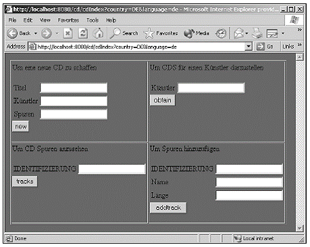310x247 pixels.
Task: Open the Mail dropdown arrow
Action: tap(247, 33)
